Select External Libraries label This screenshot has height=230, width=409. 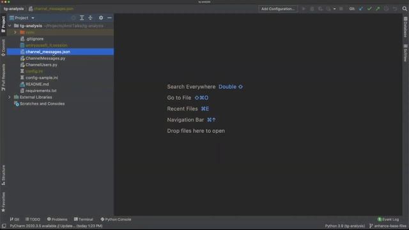(x=36, y=97)
